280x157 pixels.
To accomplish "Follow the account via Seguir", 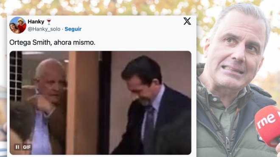I will tap(73, 29).
